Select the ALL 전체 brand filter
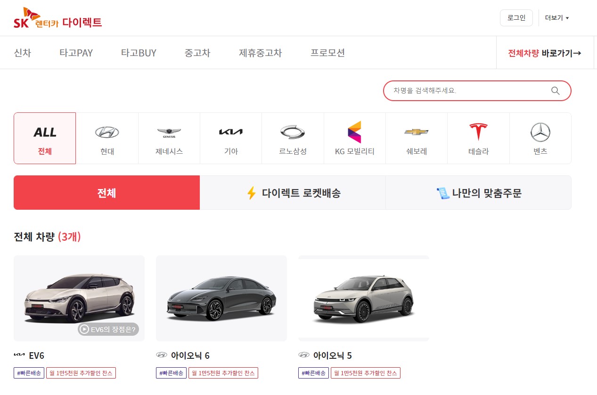Image resolution: width=597 pixels, height=395 pixels. 45,138
